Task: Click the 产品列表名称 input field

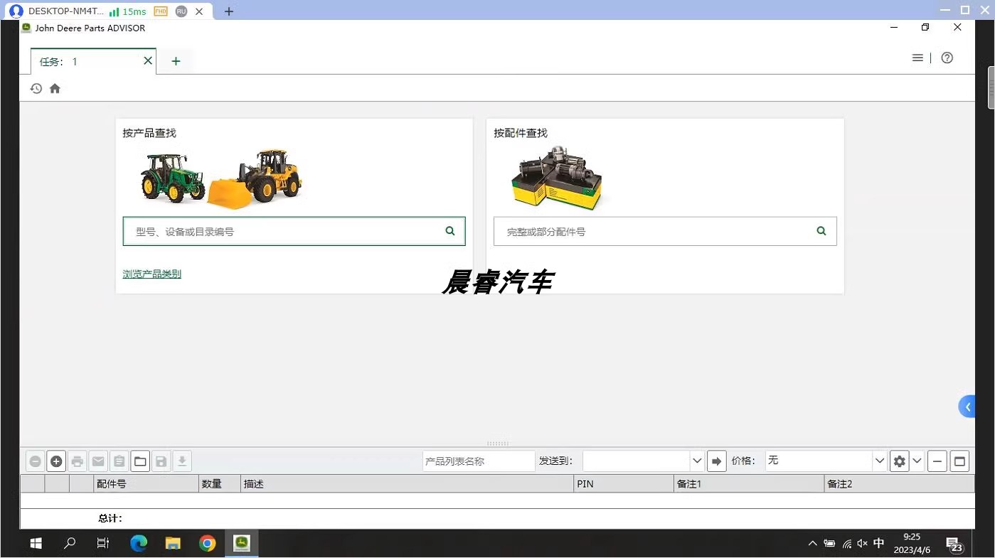Action: click(x=479, y=461)
